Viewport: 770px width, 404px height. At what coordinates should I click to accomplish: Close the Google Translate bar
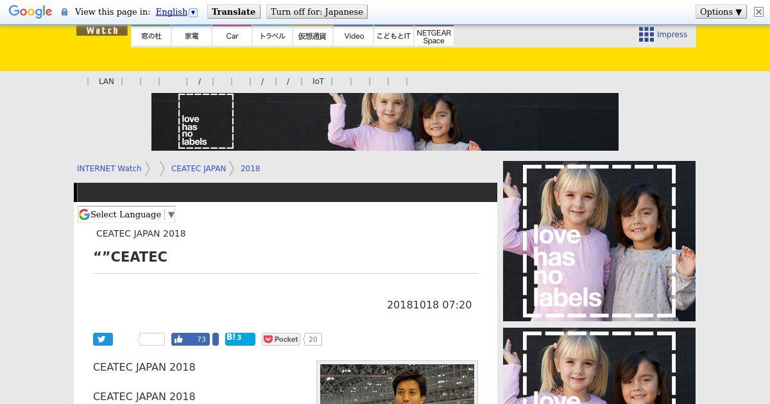pos(758,12)
